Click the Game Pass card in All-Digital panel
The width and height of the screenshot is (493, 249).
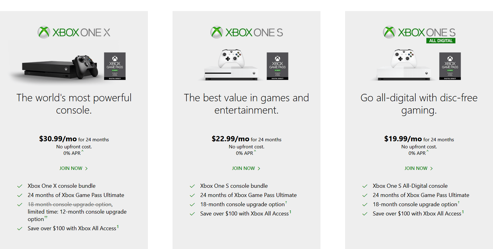[x=450, y=66]
